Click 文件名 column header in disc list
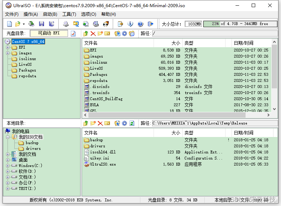Screen dimensions: 281x206 tap(118, 43)
